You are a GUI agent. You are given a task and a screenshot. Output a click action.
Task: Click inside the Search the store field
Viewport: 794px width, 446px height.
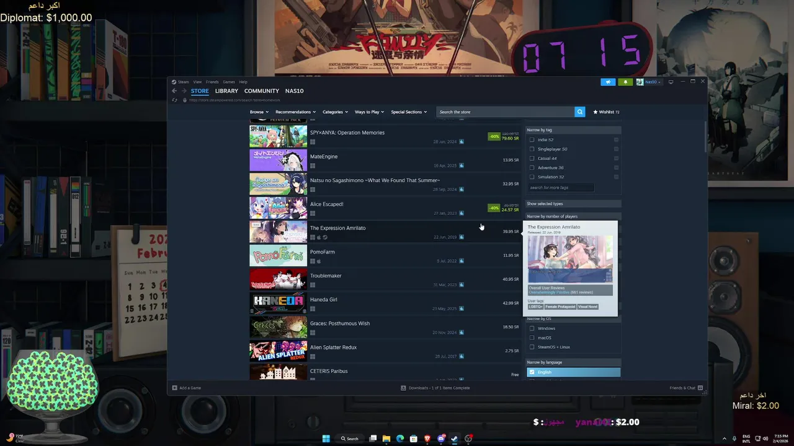pyautogui.click(x=505, y=112)
